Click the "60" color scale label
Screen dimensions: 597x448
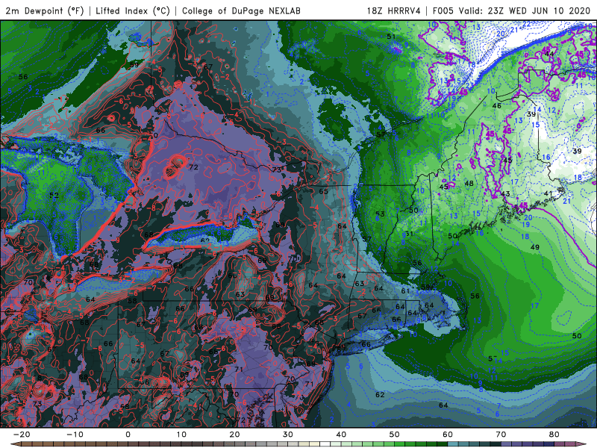click(x=448, y=435)
